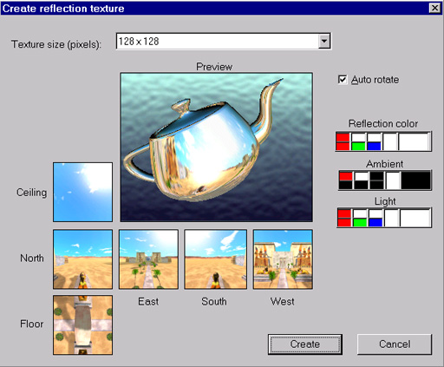
Task: Click the Ceiling sky texture thumbnail
Action: [82, 192]
